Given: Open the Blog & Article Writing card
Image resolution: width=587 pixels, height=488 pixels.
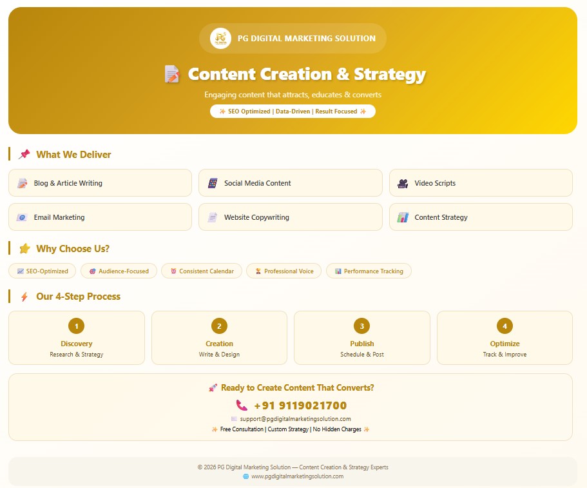Looking at the screenshot, I should (x=100, y=183).
